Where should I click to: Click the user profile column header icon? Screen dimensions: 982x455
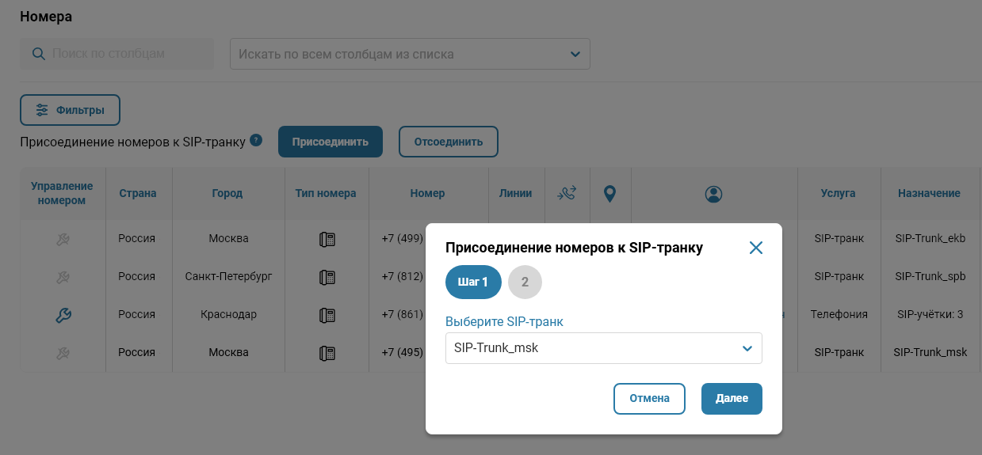pos(713,193)
